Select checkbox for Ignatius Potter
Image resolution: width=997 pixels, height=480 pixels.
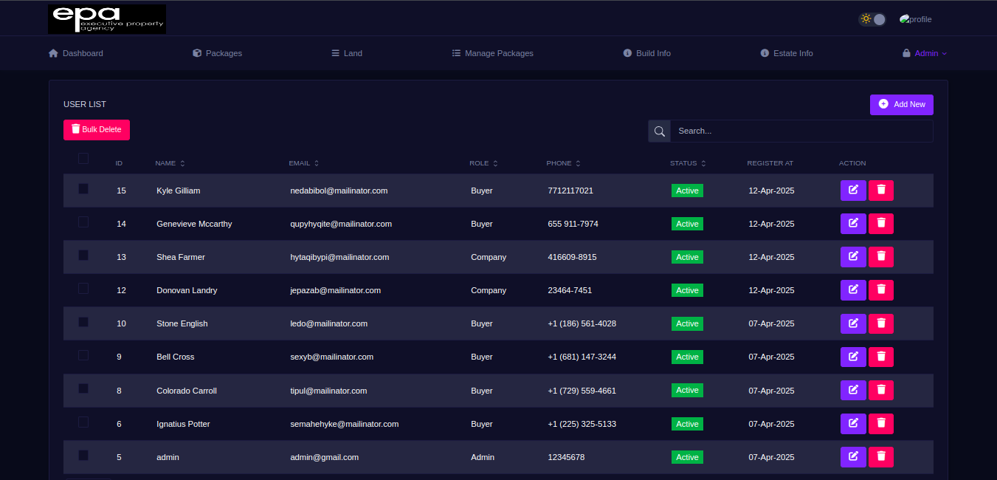point(83,422)
